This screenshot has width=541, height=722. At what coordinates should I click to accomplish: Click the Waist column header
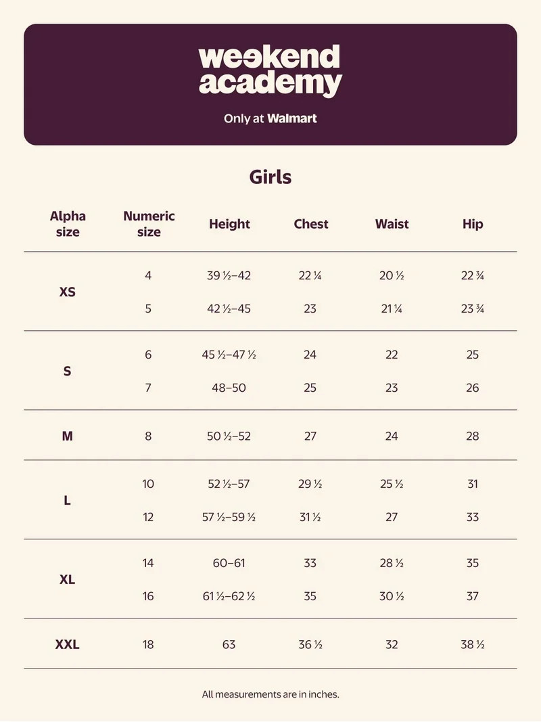pyautogui.click(x=392, y=224)
